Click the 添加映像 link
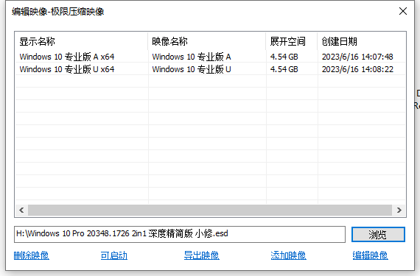 pyautogui.click(x=288, y=255)
